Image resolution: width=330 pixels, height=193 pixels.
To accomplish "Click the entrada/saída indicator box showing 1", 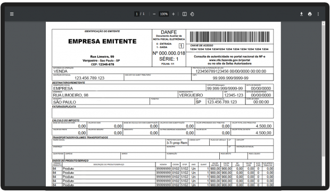I will 181,46.
